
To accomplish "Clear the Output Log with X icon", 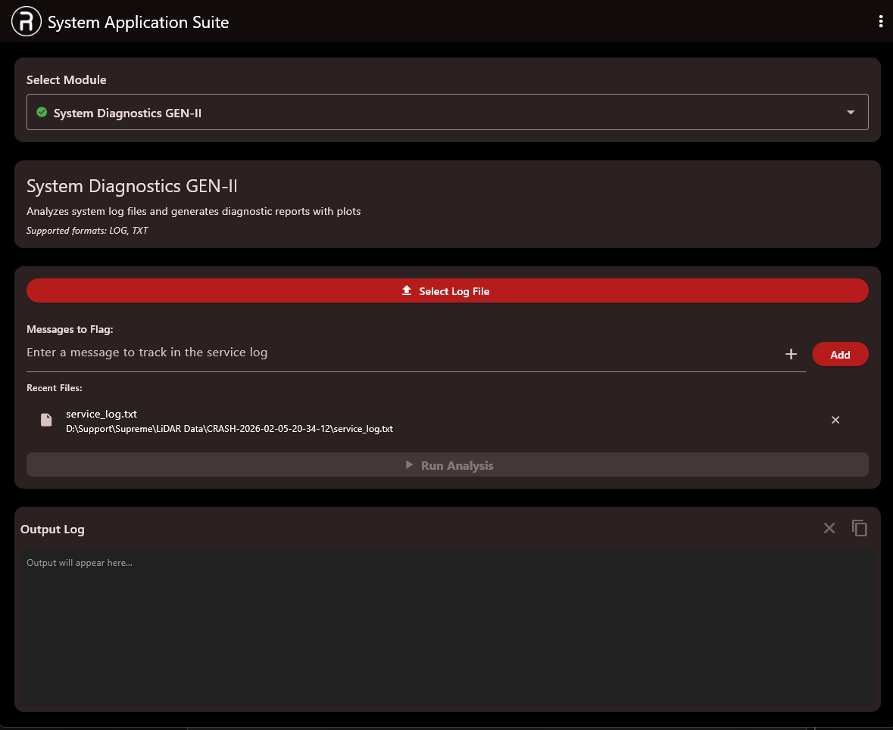I will (829, 528).
